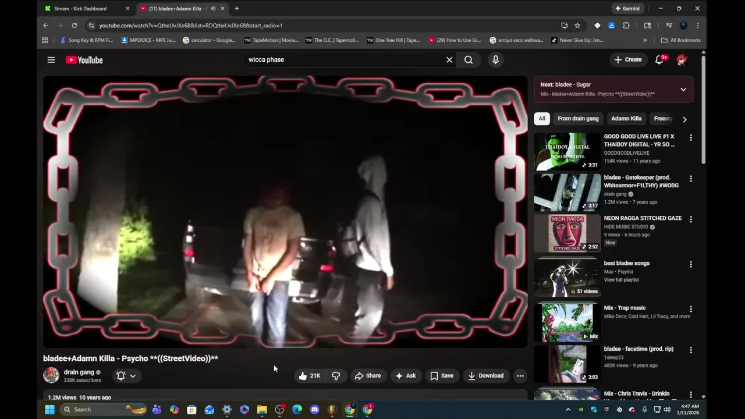
Task: Go to the YouTube home logo
Action: pos(84,60)
